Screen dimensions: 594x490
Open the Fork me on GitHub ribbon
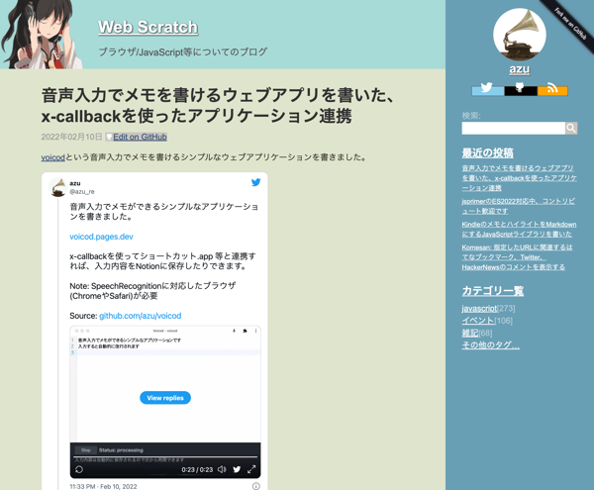tap(570, 24)
